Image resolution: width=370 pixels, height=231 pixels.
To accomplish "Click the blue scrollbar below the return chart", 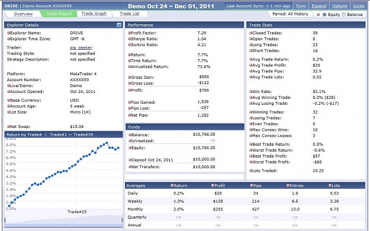I will 64,225.
